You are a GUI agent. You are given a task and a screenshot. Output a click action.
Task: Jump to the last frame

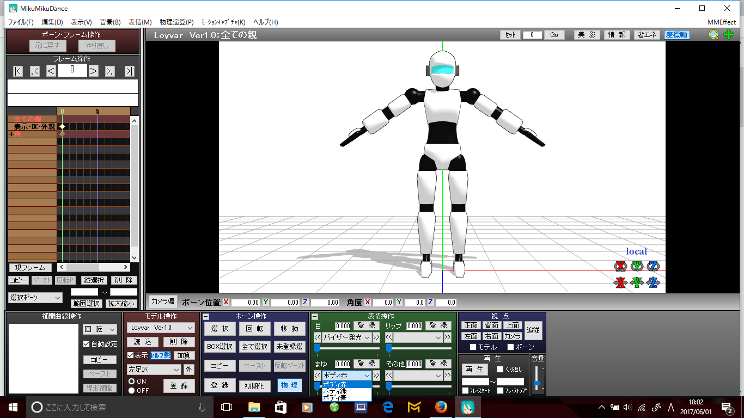(129, 71)
